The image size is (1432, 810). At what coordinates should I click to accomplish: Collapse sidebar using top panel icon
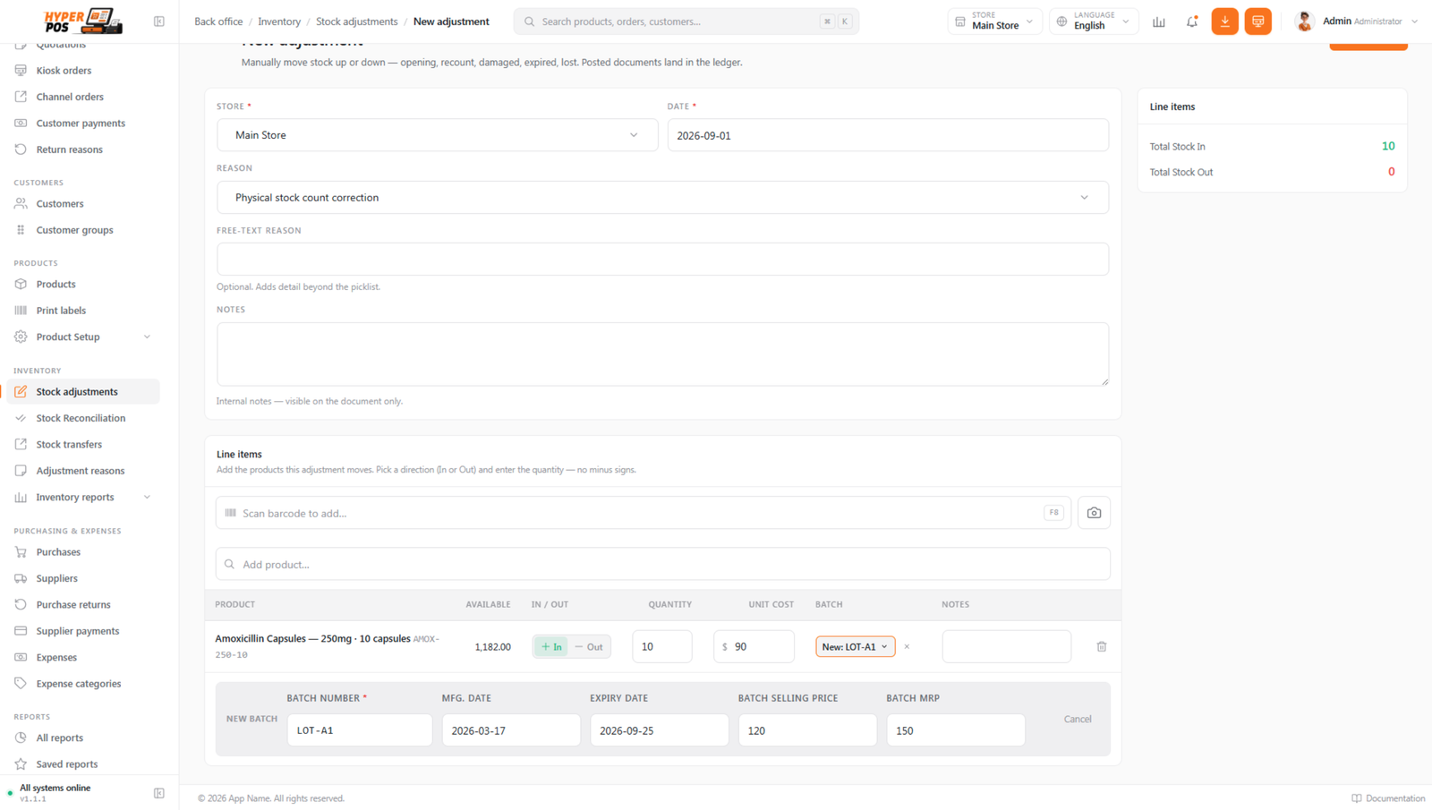[x=158, y=21]
